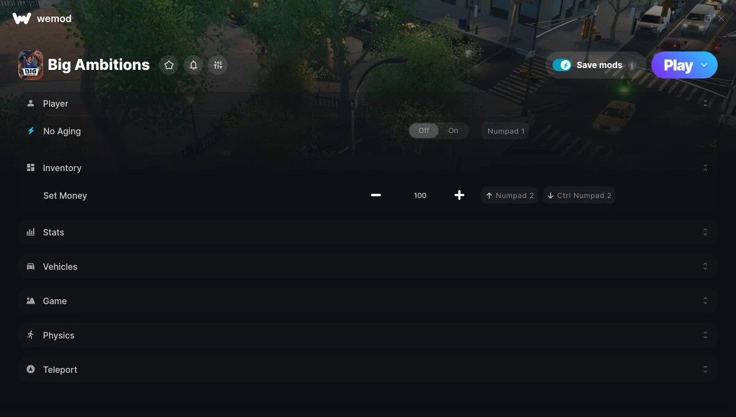Favorite the game with the star icon
The height and width of the screenshot is (417, 736).
169,65
